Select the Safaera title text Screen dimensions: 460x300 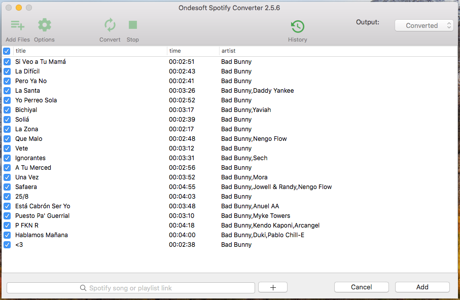tap(26, 187)
